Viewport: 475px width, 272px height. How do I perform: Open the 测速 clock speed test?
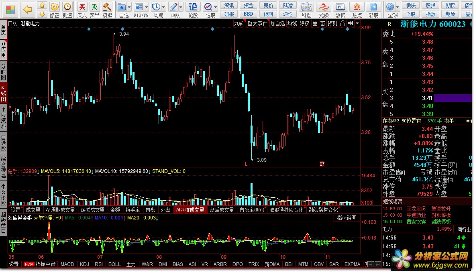[x=67, y=6]
